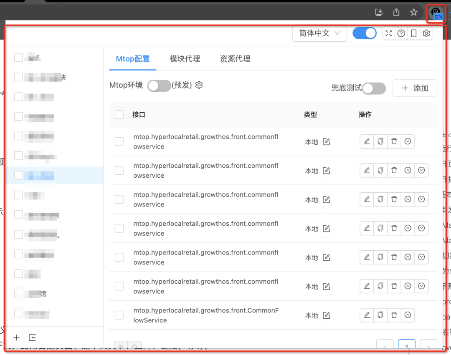This screenshot has height=355, width=451.
Task: Delete the first table row with the trash icon
Action: (394, 141)
